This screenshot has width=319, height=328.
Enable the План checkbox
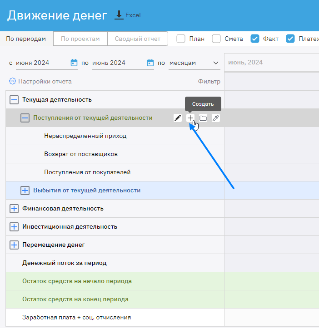point(181,39)
